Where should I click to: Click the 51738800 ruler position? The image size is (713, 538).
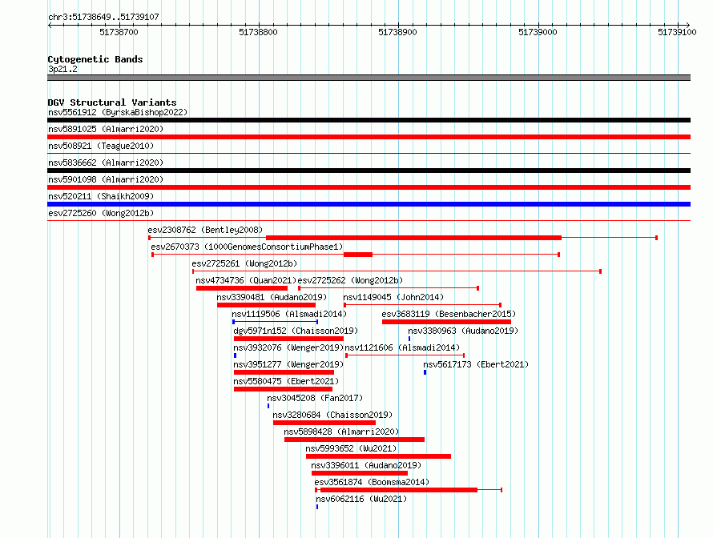tap(258, 32)
